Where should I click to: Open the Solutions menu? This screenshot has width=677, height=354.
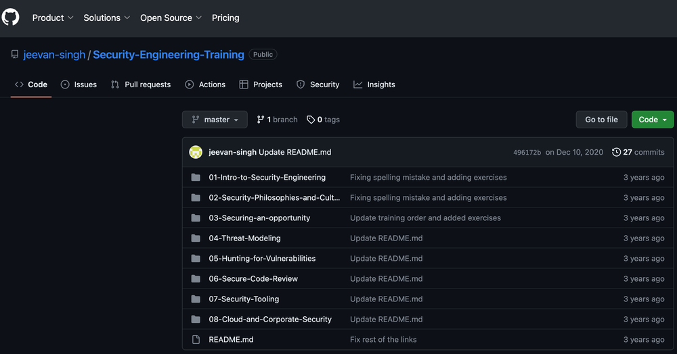pos(107,18)
